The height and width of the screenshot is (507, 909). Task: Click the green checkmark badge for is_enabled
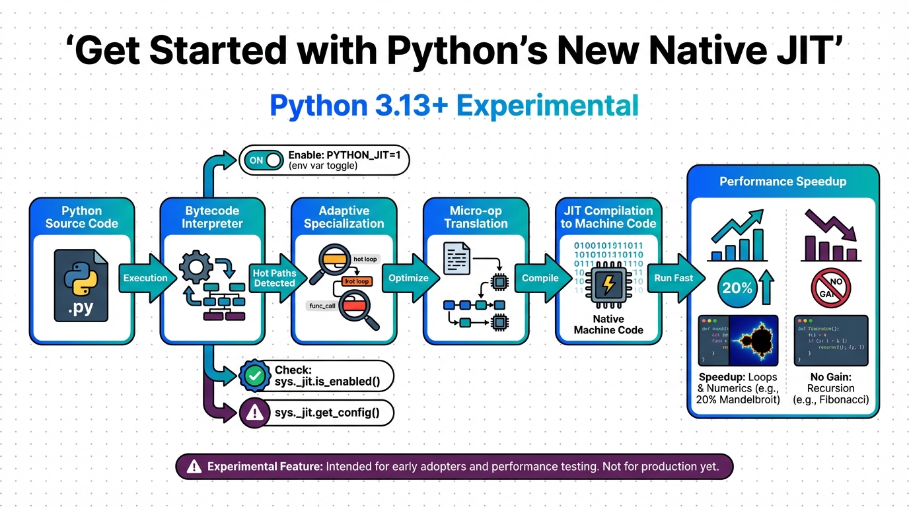(254, 376)
